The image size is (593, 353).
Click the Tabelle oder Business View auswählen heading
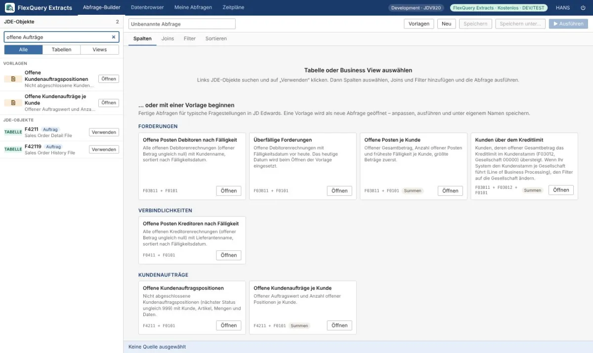[358, 71]
